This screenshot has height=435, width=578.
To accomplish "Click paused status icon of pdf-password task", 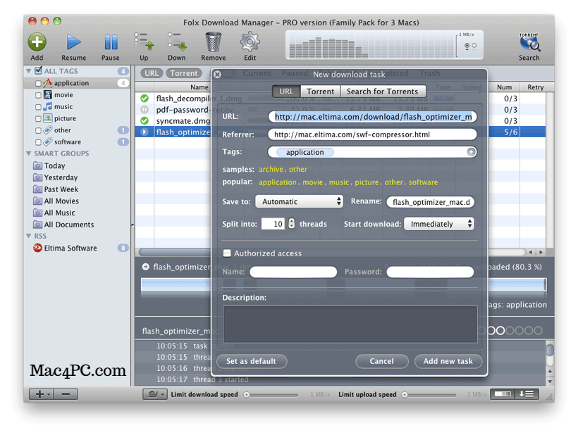I will pyautogui.click(x=144, y=110).
